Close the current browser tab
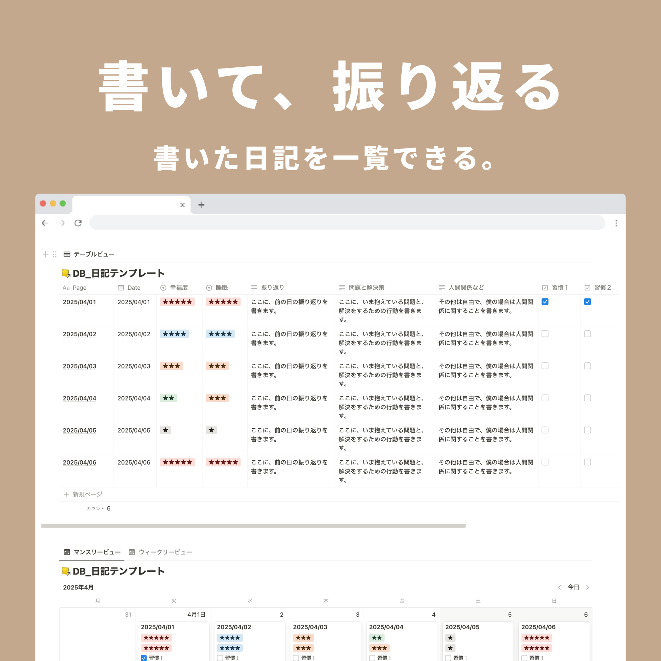Screen dimensions: 661x661 pyautogui.click(x=182, y=205)
